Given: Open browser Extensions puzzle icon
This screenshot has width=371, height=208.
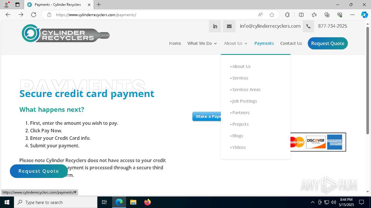Looking at the screenshot, I should 287,15.
